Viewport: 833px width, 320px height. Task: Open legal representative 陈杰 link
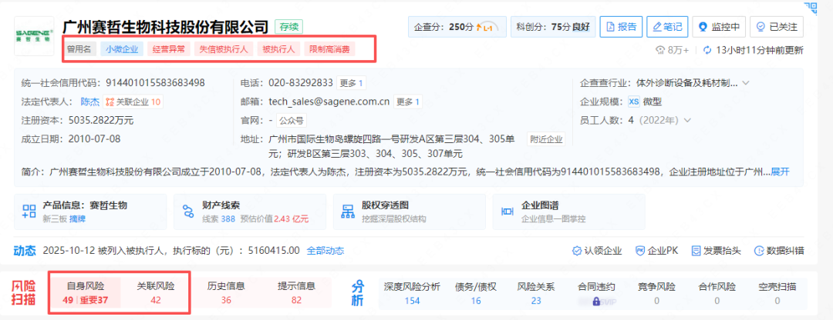[90, 102]
